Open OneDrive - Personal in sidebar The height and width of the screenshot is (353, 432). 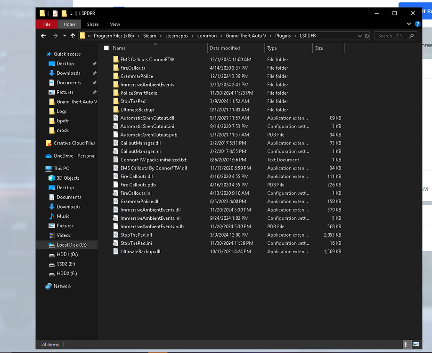74,156
